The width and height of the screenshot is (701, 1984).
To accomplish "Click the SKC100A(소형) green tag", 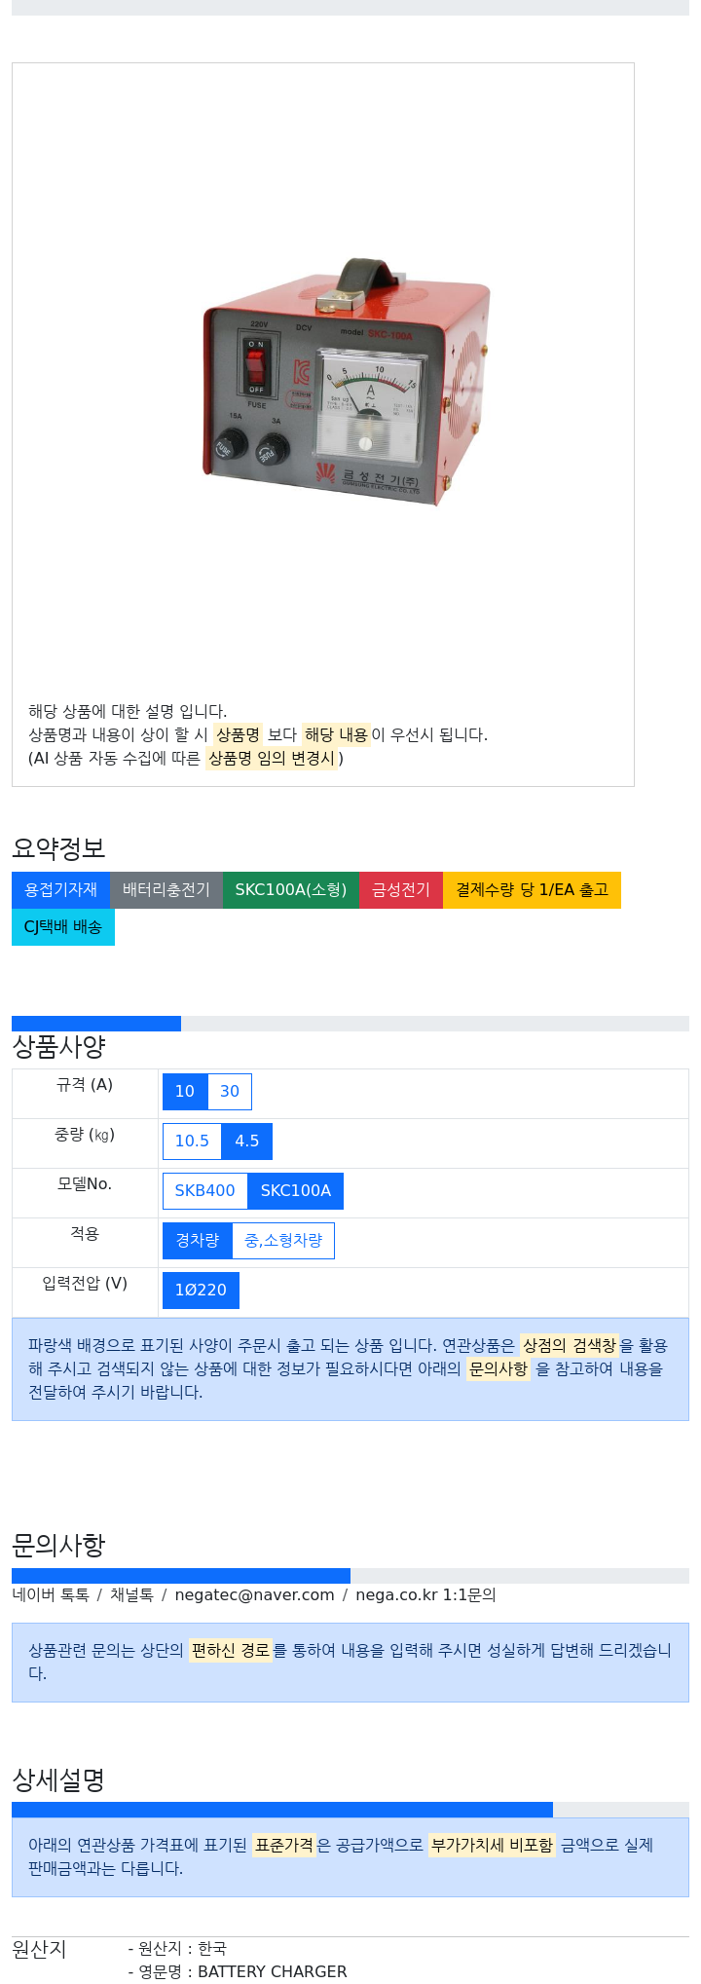I will [x=291, y=890].
